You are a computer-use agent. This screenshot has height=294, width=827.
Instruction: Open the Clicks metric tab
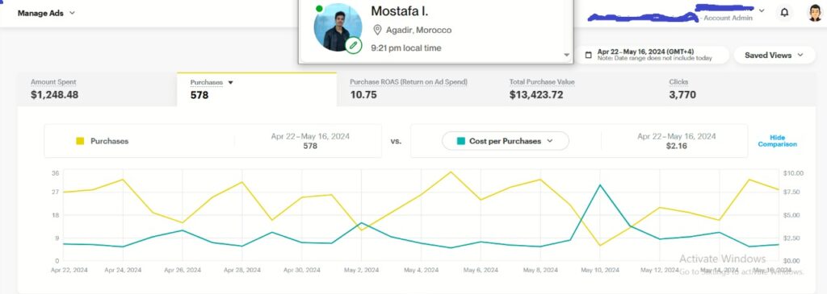click(x=735, y=89)
